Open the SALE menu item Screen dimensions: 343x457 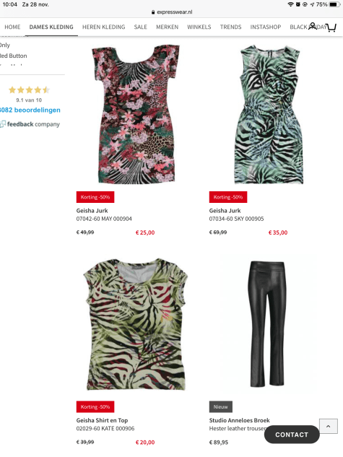click(141, 27)
